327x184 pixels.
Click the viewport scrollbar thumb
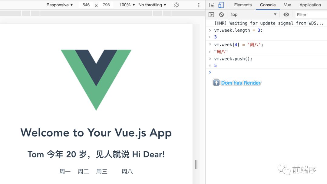click(196, 165)
